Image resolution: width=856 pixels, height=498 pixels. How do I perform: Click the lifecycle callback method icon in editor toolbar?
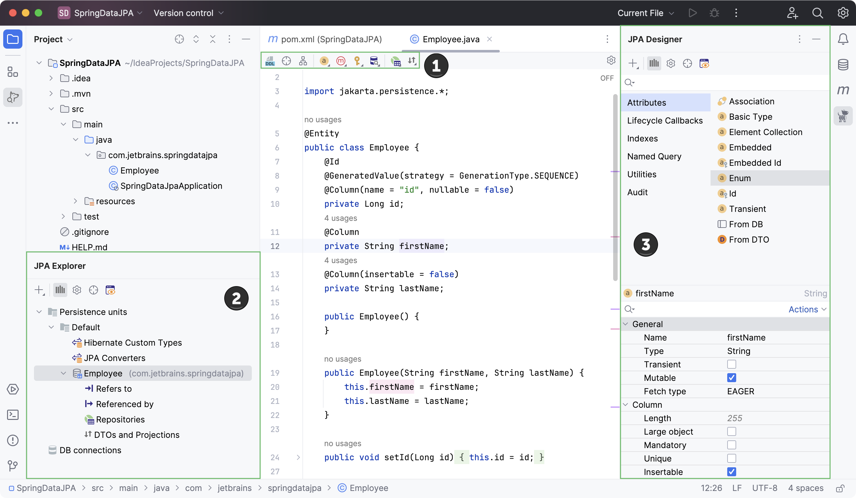coord(341,61)
